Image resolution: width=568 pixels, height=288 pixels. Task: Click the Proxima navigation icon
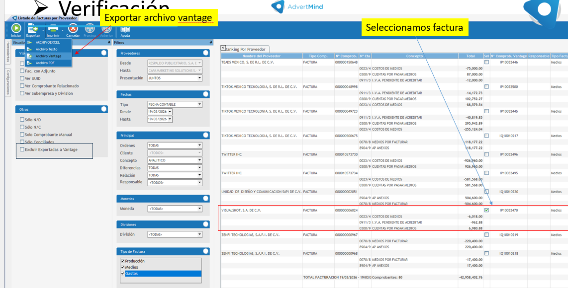tap(90, 28)
